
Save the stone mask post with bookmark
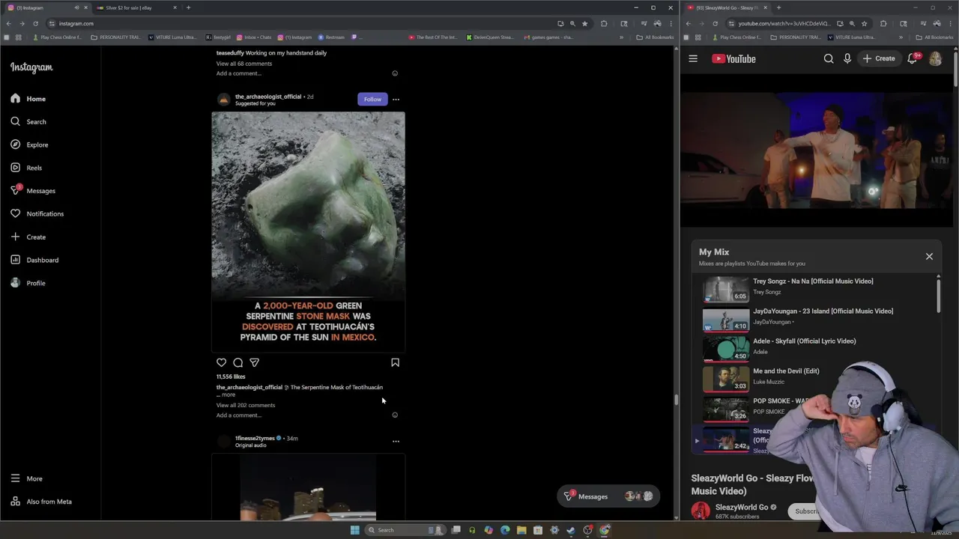click(395, 362)
